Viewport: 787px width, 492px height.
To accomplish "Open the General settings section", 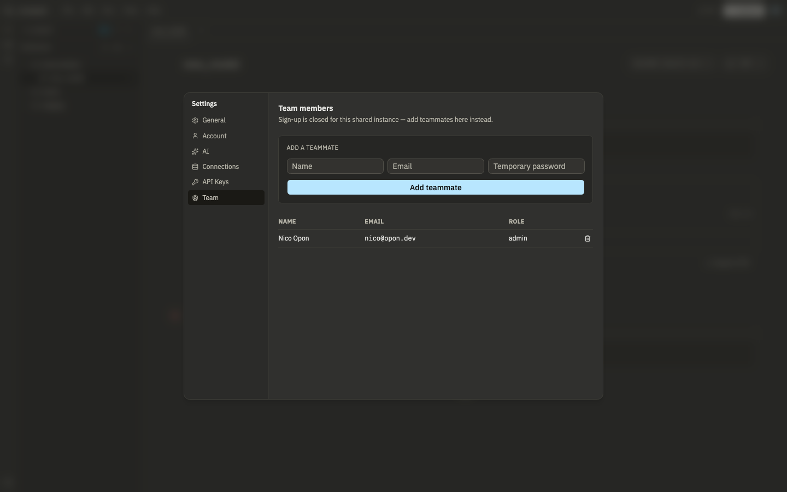I will point(226,120).
